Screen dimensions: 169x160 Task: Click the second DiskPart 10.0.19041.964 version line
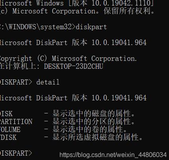click(x=73, y=98)
